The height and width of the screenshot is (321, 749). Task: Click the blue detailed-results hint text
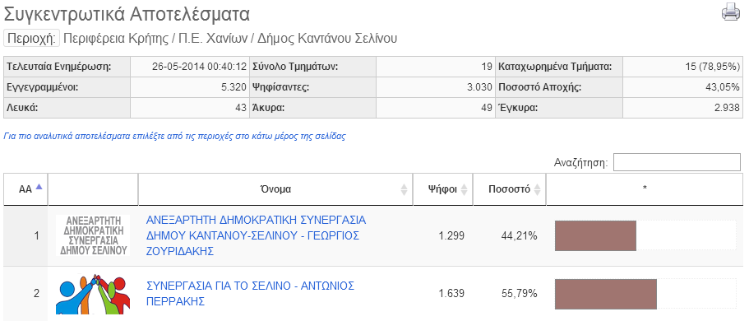tap(174, 137)
